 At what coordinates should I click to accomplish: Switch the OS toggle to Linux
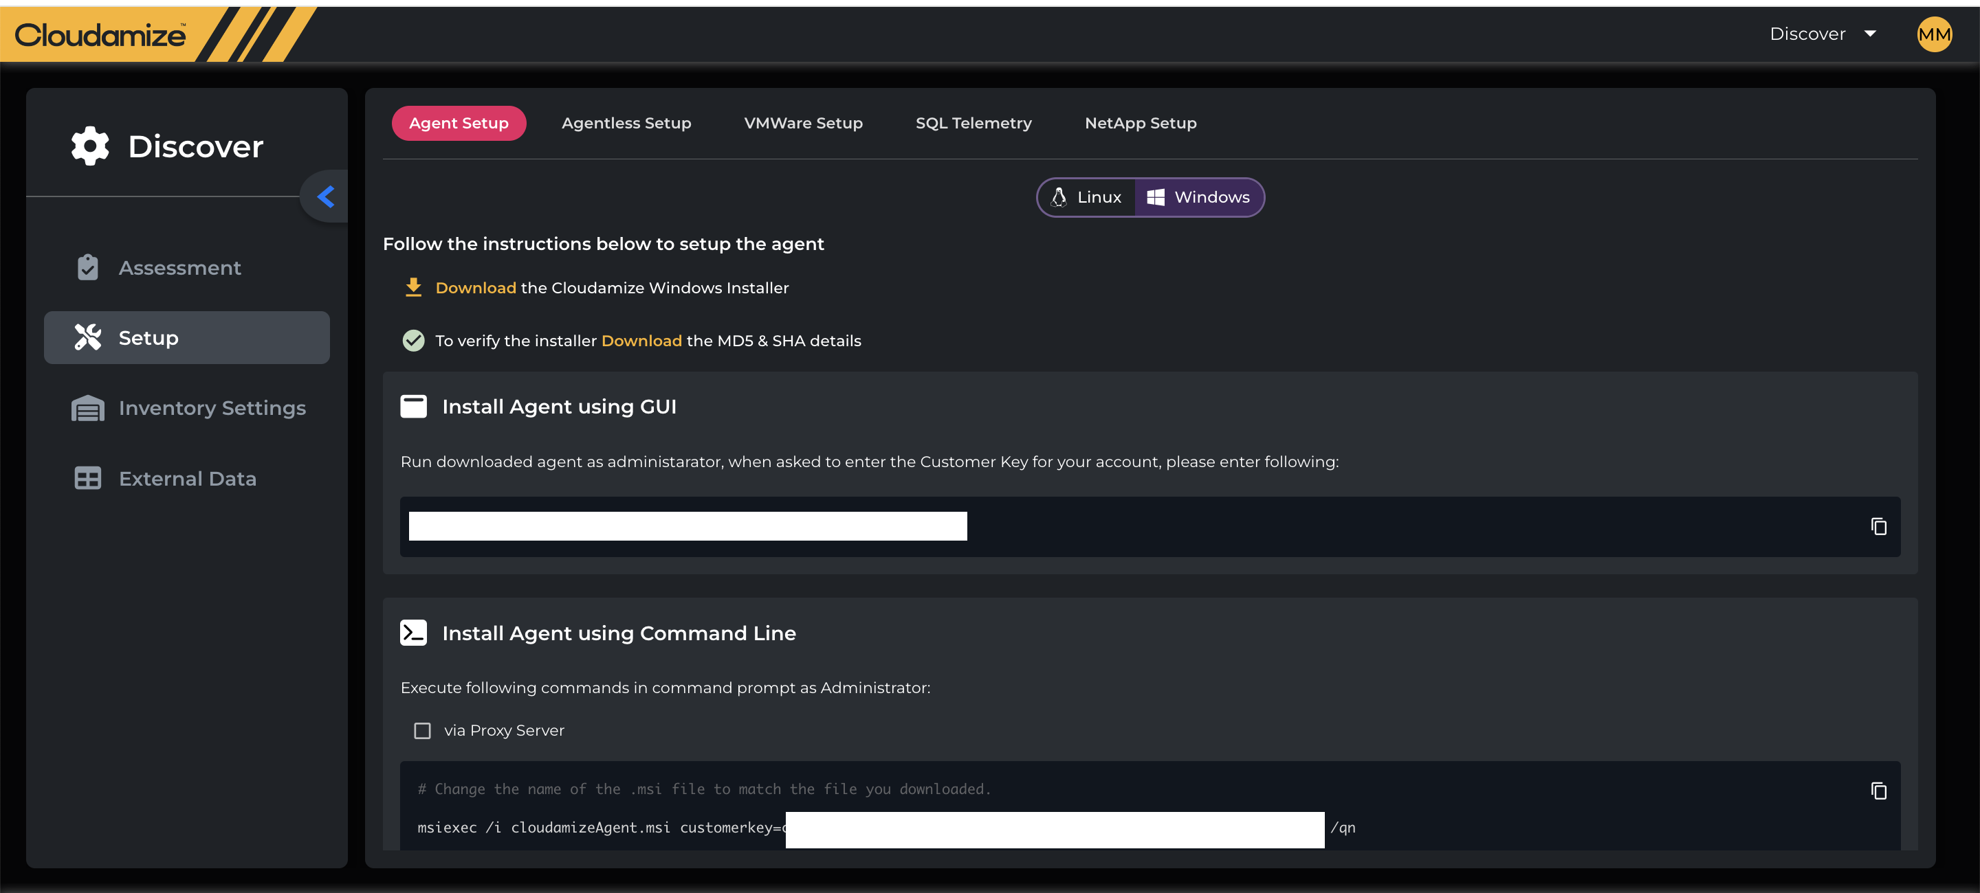pyautogui.click(x=1086, y=197)
